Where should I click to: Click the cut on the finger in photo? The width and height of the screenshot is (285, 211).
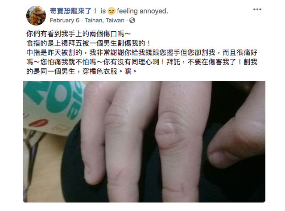point(119,174)
